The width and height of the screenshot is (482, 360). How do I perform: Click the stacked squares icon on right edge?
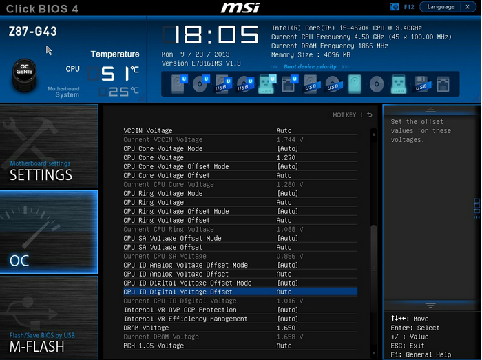[476, 206]
